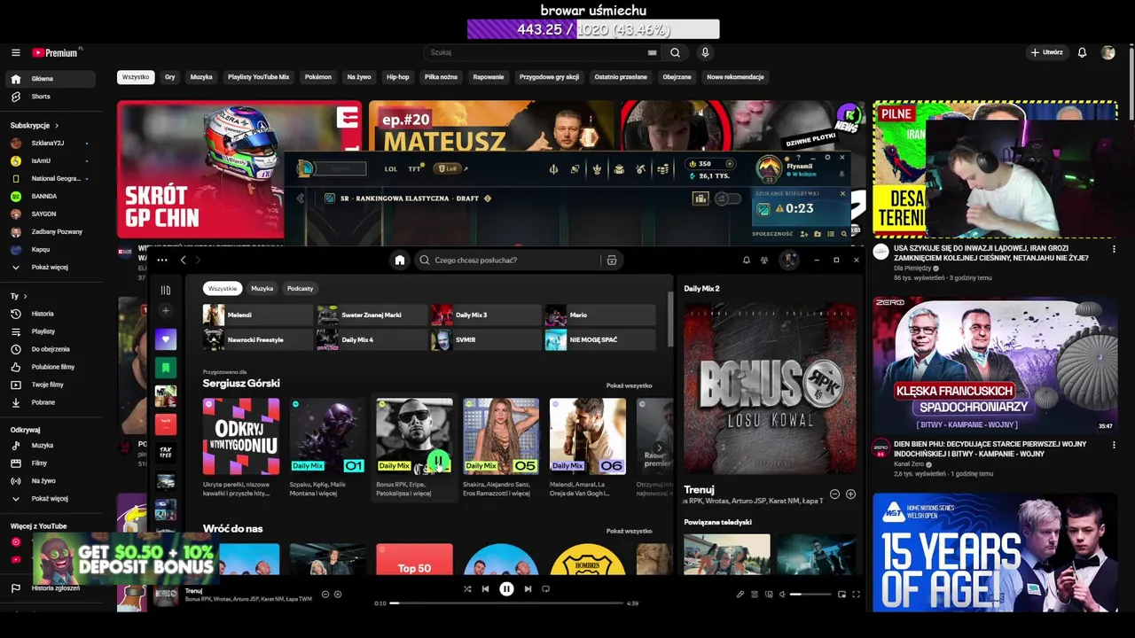Expand Pokaż więcej under YouTube subscriptions
Image resolution: width=1135 pixels, height=638 pixels.
tap(50, 267)
